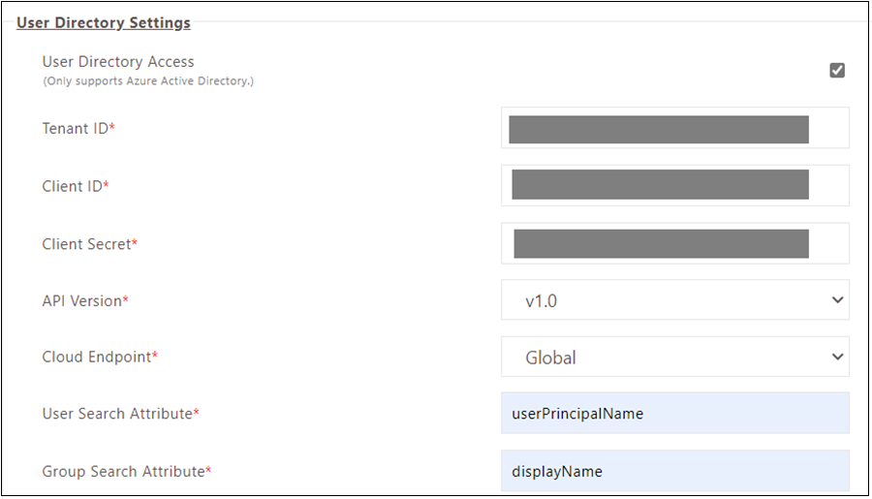The width and height of the screenshot is (872, 499).
Task: Click the API Version label
Action: pos(85,301)
